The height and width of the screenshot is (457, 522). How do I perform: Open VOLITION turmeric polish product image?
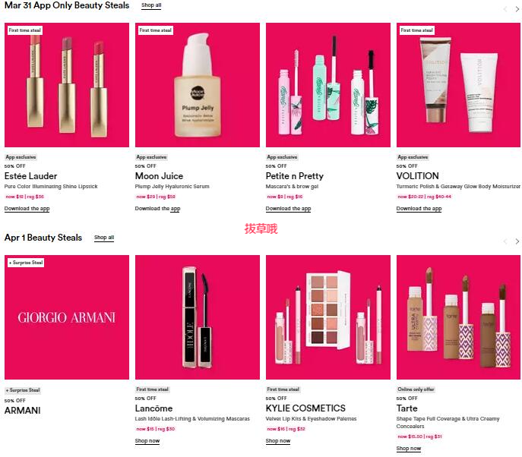click(x=458, y=85)
